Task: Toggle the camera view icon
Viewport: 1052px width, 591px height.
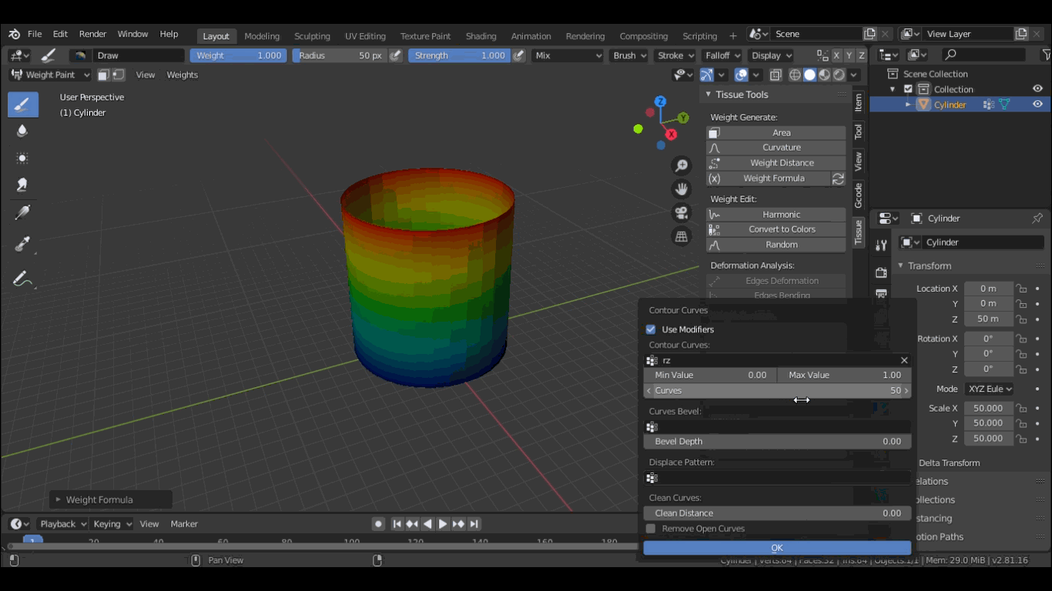Action: pos(681,213)
